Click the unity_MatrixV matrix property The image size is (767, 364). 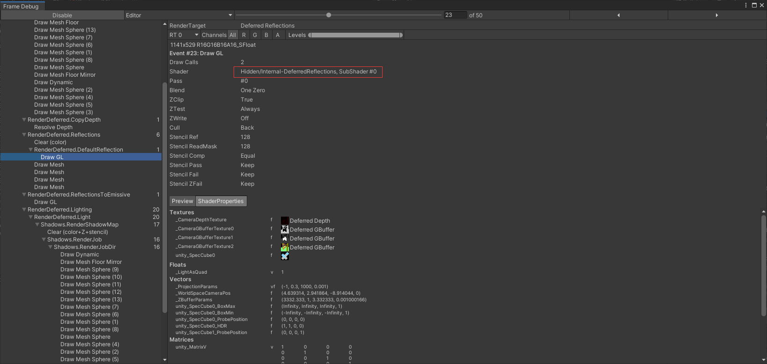point(191,347)
